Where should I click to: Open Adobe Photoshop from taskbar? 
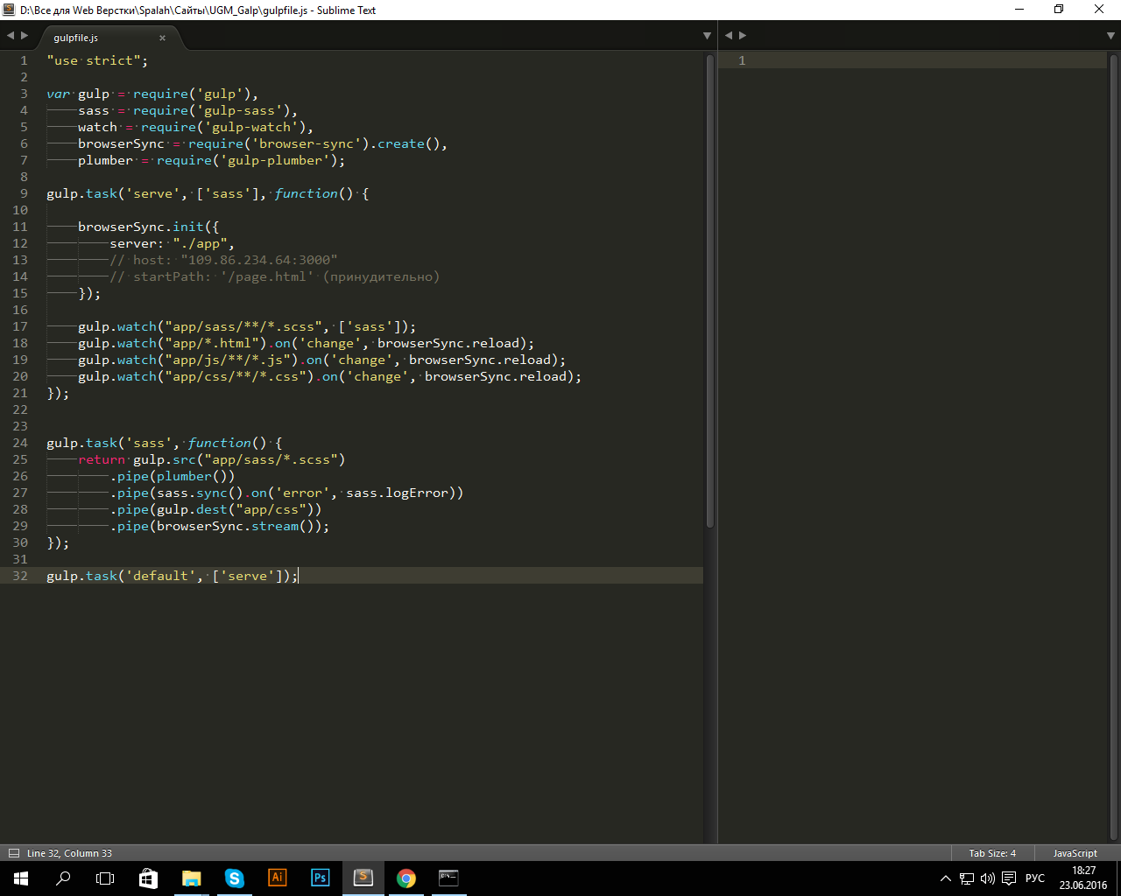pos(320,878)
